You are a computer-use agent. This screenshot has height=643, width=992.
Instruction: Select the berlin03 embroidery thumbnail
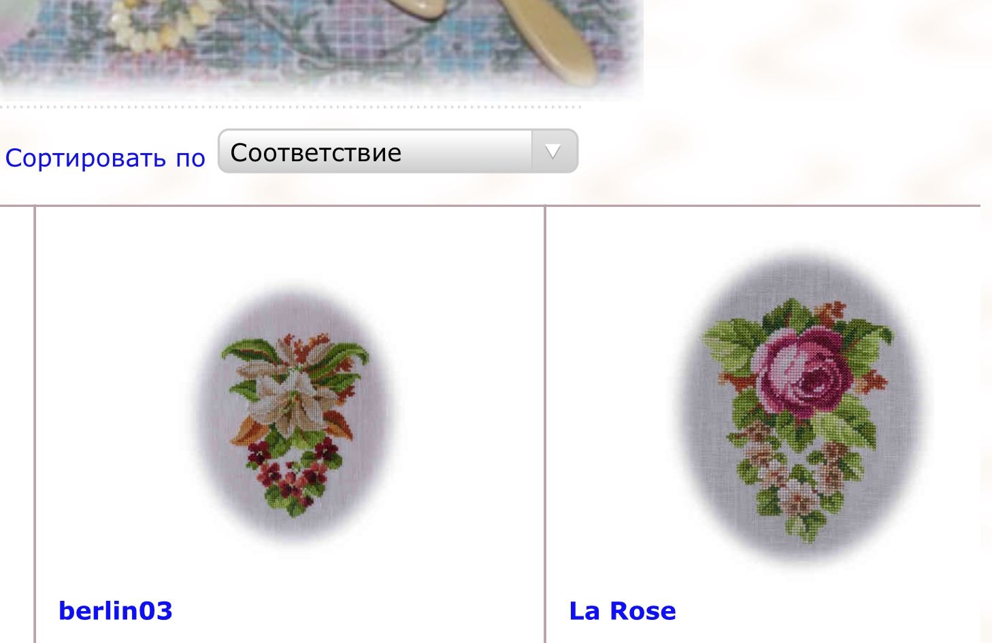tap(293, 416)
